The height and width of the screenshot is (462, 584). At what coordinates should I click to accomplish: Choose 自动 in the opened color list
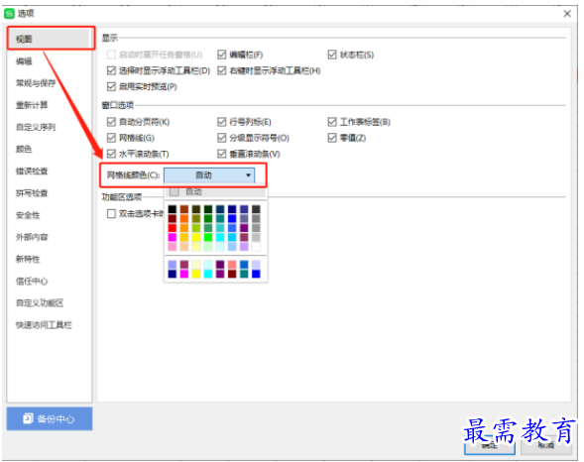[215, 192]
